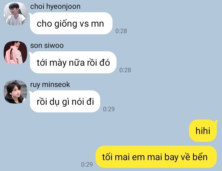Tap the yellow bubble 'tối mai em mai bay về bển'
This screenshot has height=171, width=222.
[x=156, y=157]
